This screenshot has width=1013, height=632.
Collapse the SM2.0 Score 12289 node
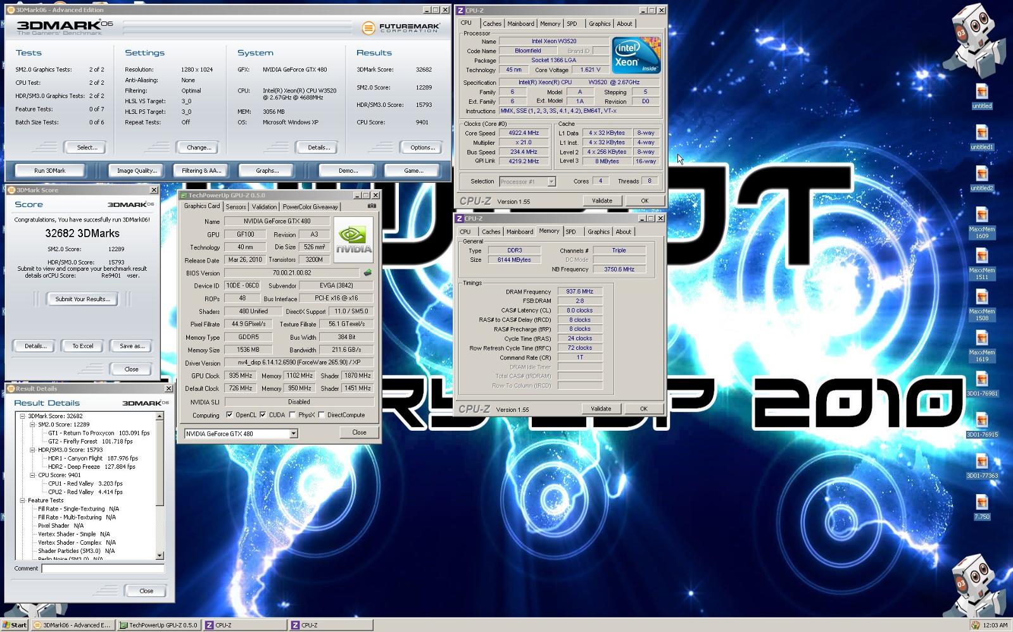pos(32,424)
